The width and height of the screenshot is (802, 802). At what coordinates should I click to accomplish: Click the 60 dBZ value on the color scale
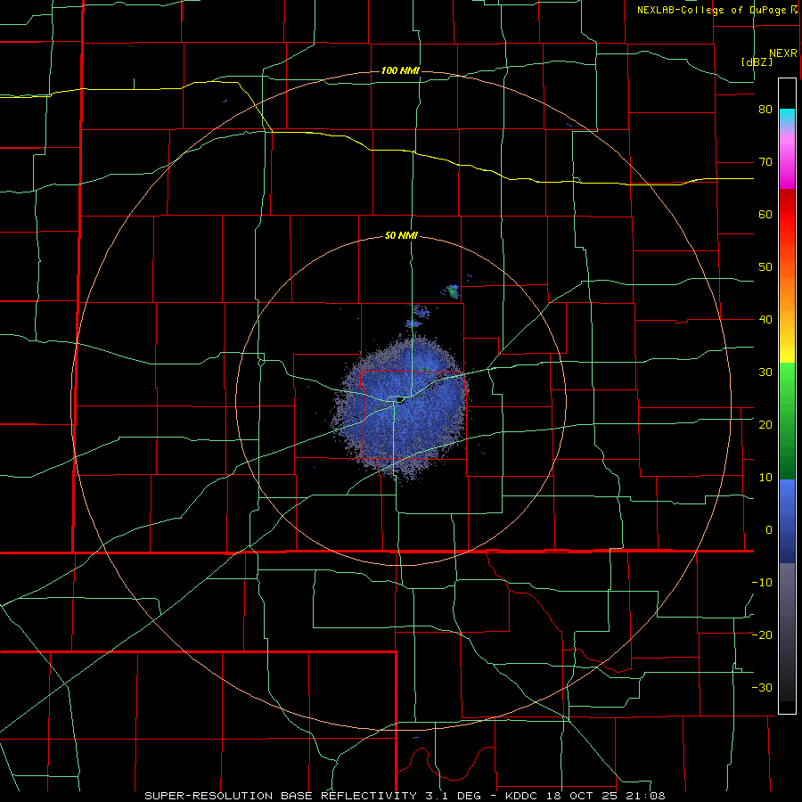pyautogui.click(x=765, y=214)
